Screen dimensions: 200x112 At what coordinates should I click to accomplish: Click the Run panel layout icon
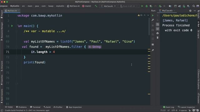point(153,44)
